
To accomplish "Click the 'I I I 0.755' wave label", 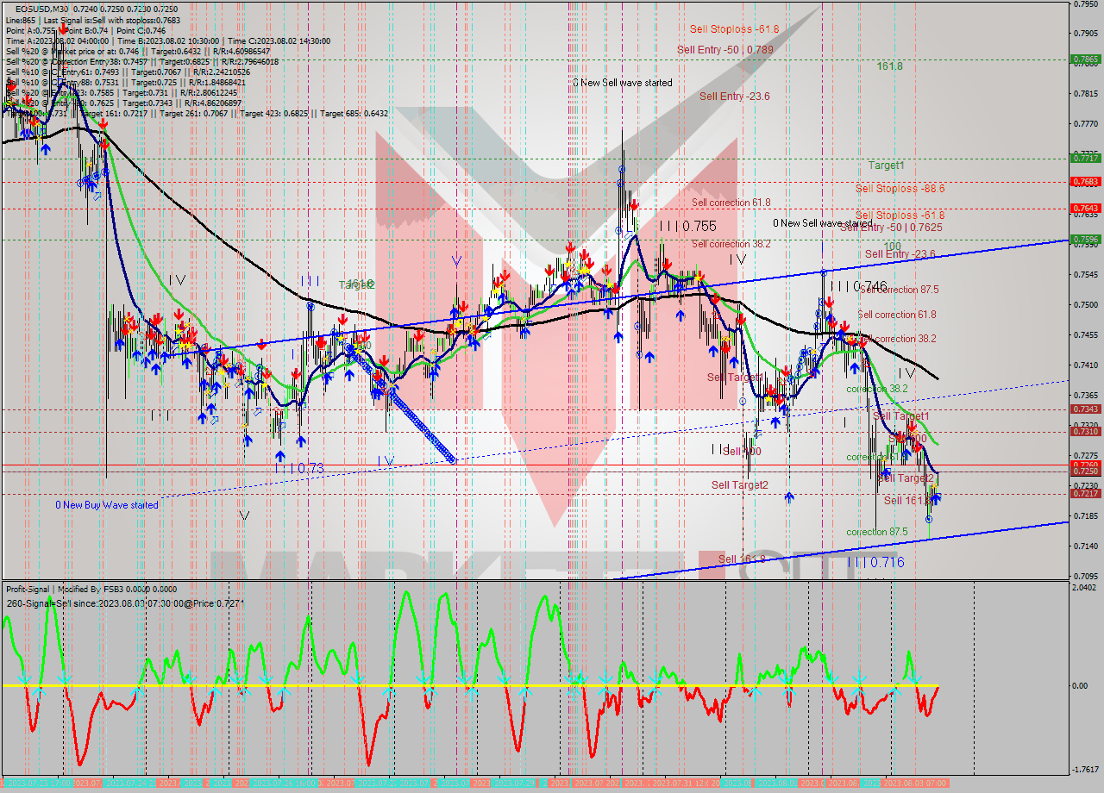I will (687, 226).
